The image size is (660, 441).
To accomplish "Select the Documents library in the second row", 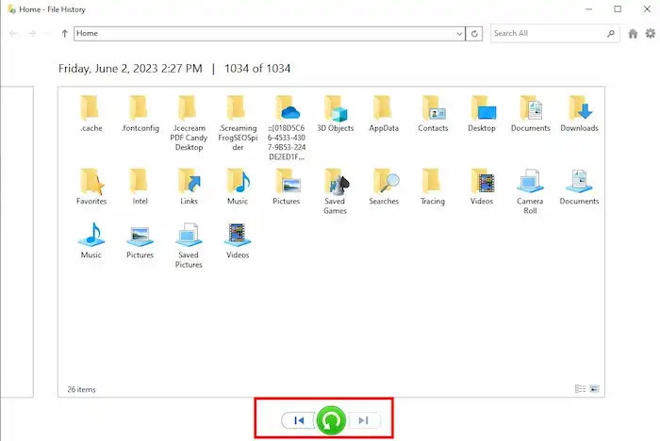I will tap(579, 187).
